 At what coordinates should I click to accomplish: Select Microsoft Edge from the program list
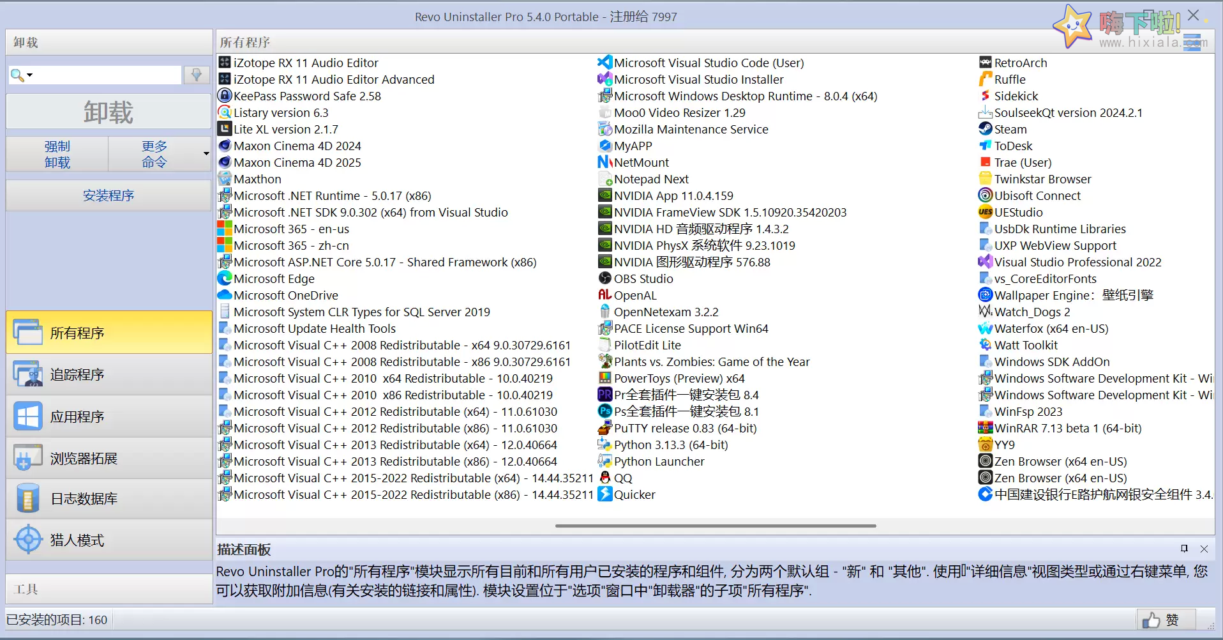(x=274, y=278)
